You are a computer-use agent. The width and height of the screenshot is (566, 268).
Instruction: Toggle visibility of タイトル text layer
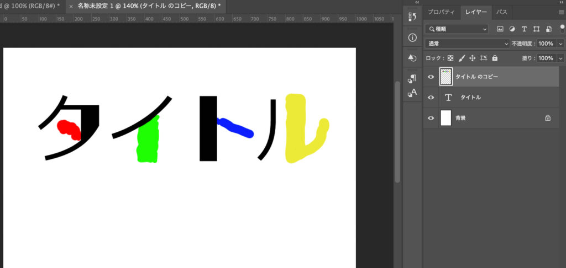(431, 97)
